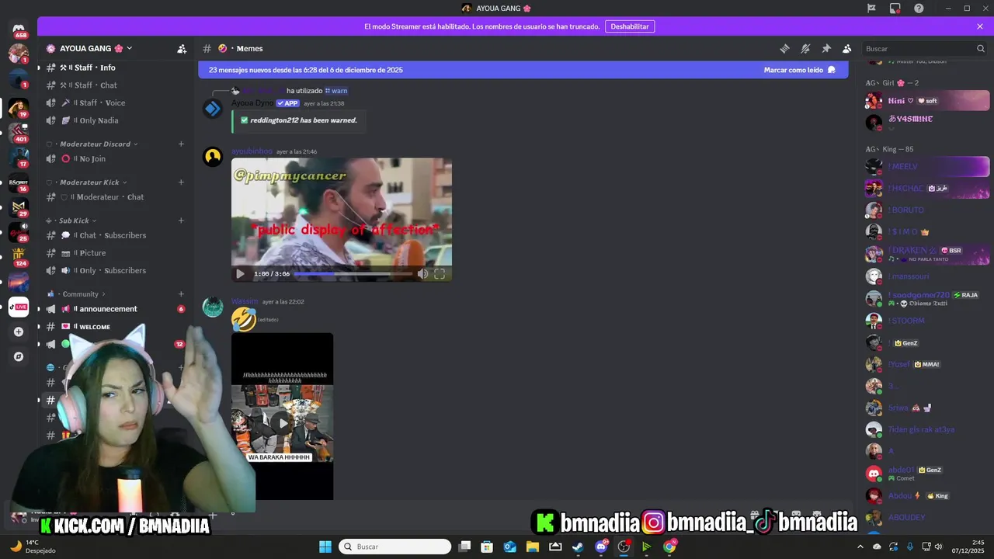Click Deshabilitar to disable Streamer mode
The height and width of the screenshot is (559, 994).
click(629, 26)
